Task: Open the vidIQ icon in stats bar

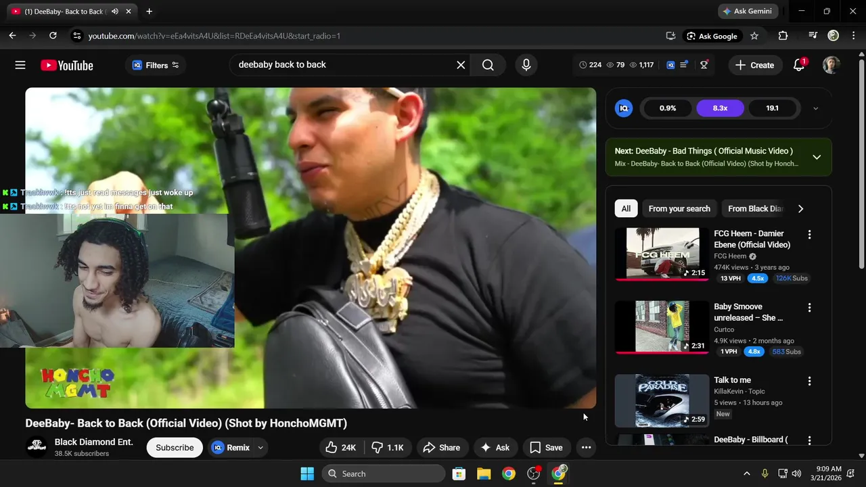Action: [x=670, y=65]
